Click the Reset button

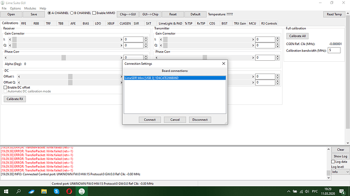173,14
